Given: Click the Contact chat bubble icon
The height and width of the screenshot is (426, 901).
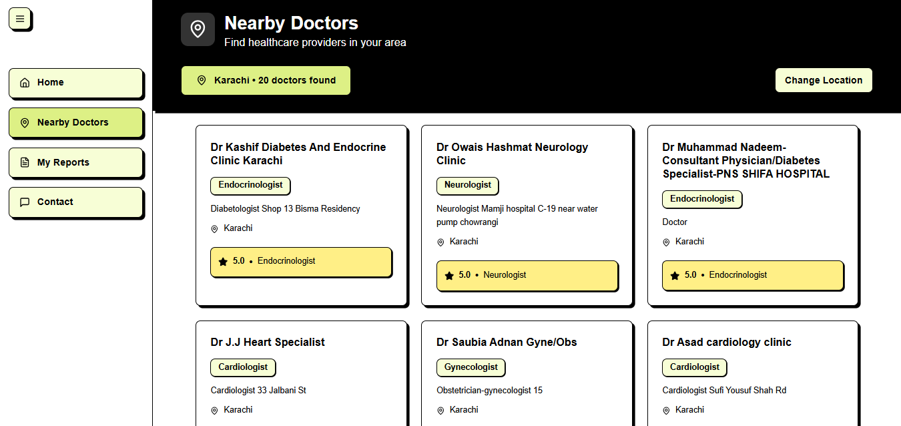Looking at the screenshot, I should tap(25, 202).
